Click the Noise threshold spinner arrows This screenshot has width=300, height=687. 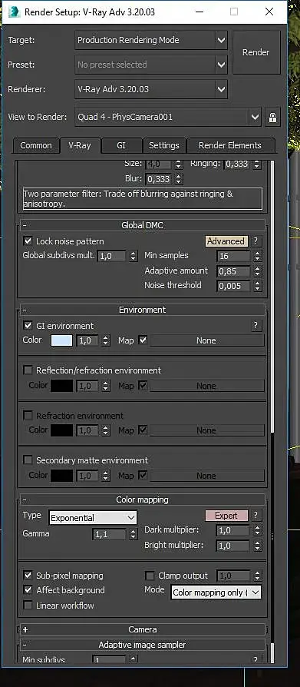[258, 287]
